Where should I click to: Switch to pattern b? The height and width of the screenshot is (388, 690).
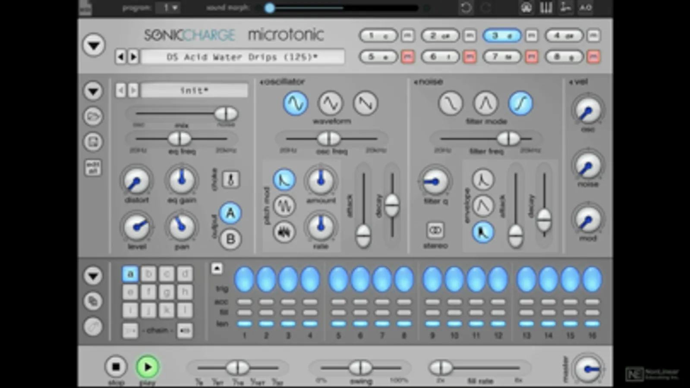tap(148, 274)
